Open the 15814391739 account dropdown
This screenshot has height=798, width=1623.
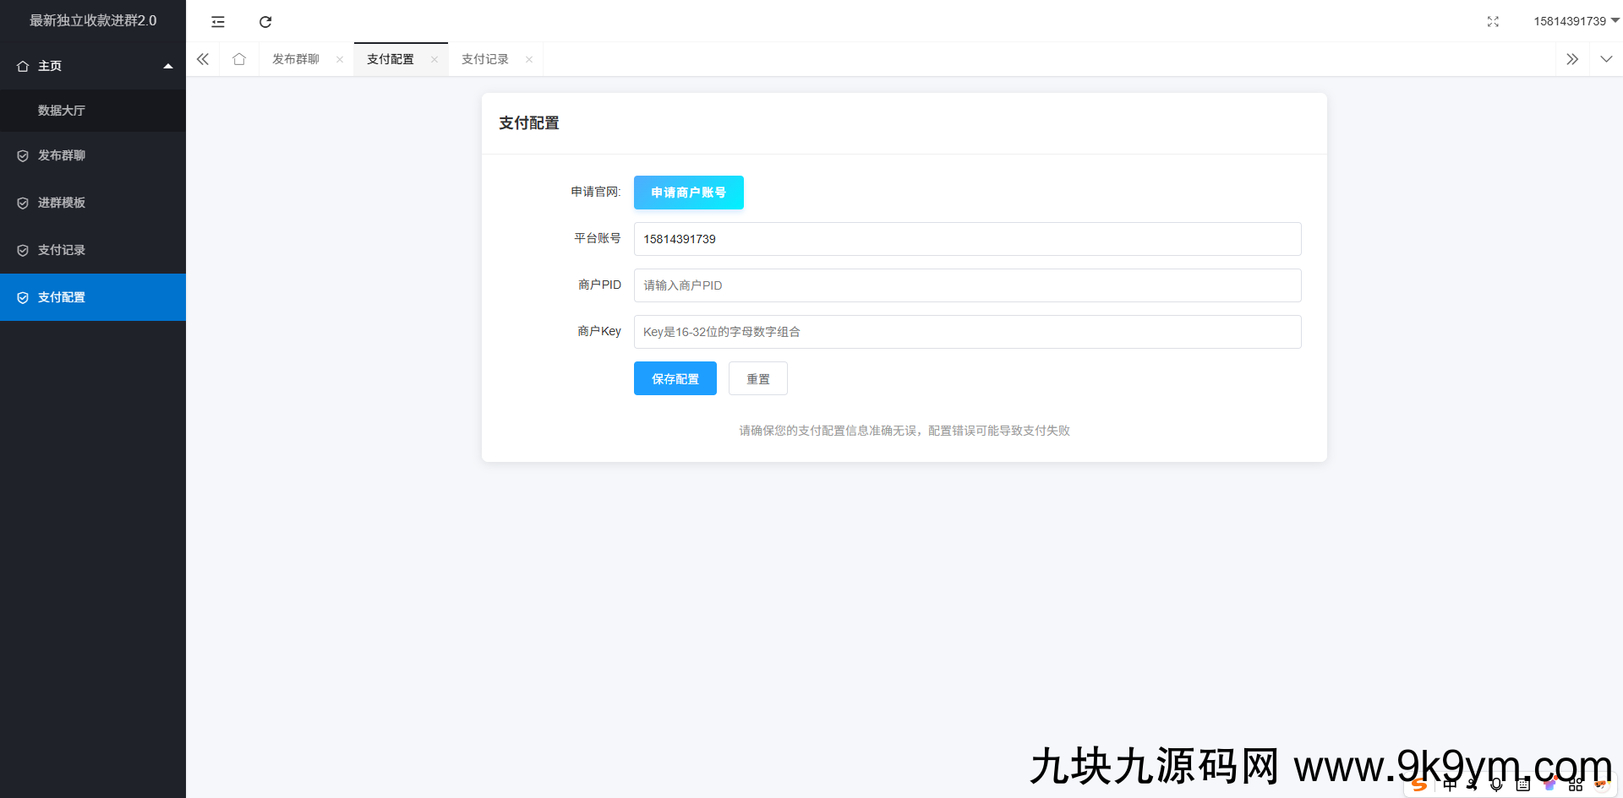1575,21
